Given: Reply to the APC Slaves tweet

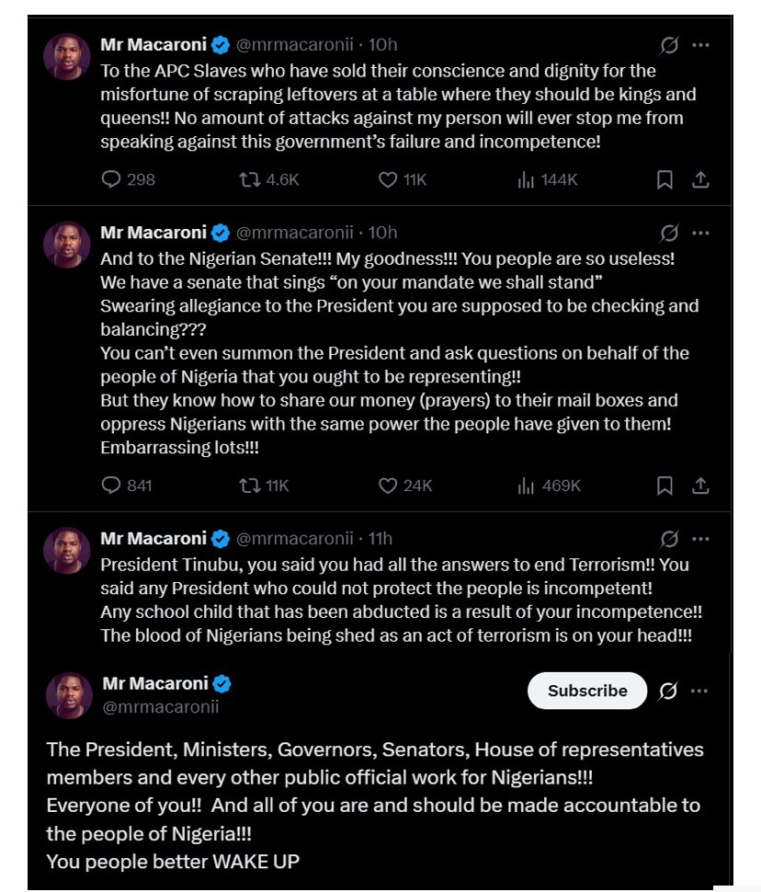Looking at the screenshot, I should point(111,180).
